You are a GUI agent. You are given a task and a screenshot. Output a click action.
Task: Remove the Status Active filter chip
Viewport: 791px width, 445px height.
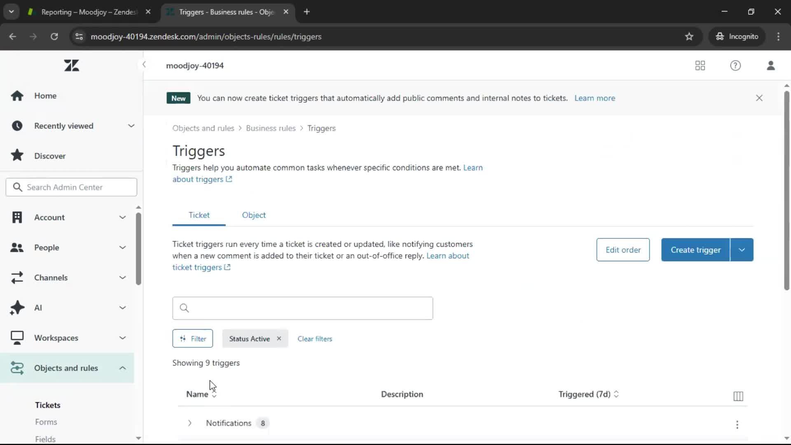[279, 338]
